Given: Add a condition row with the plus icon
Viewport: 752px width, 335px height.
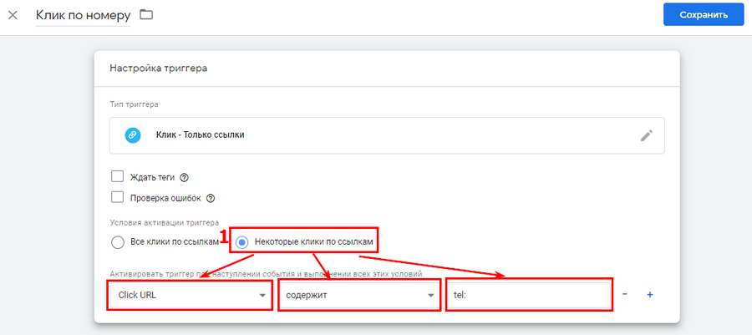Looking at the screenshot, I should pyautogui.click(x=649, y=295).
